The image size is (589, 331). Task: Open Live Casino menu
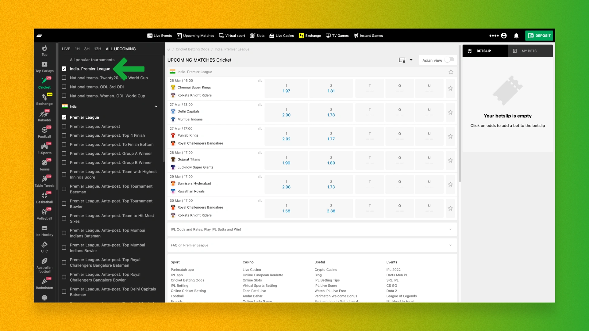pyautogui.click(x=282, y=36)
